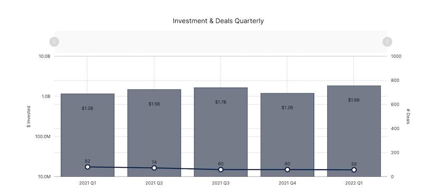Select the deals line marker labeled 74

[154, 168]
